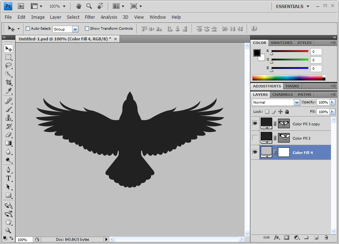Choose the Pen tool

click(8, 169)
